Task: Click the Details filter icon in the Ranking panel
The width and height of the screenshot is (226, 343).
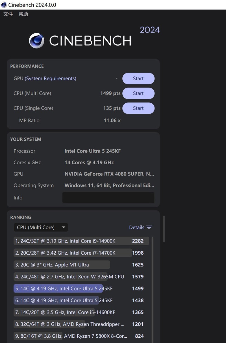Action: [x=150, y=227]
